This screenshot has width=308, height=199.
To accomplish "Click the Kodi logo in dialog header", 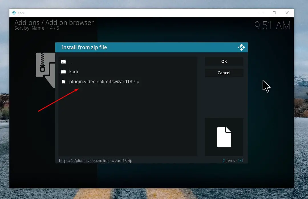I will pos(242,47).
